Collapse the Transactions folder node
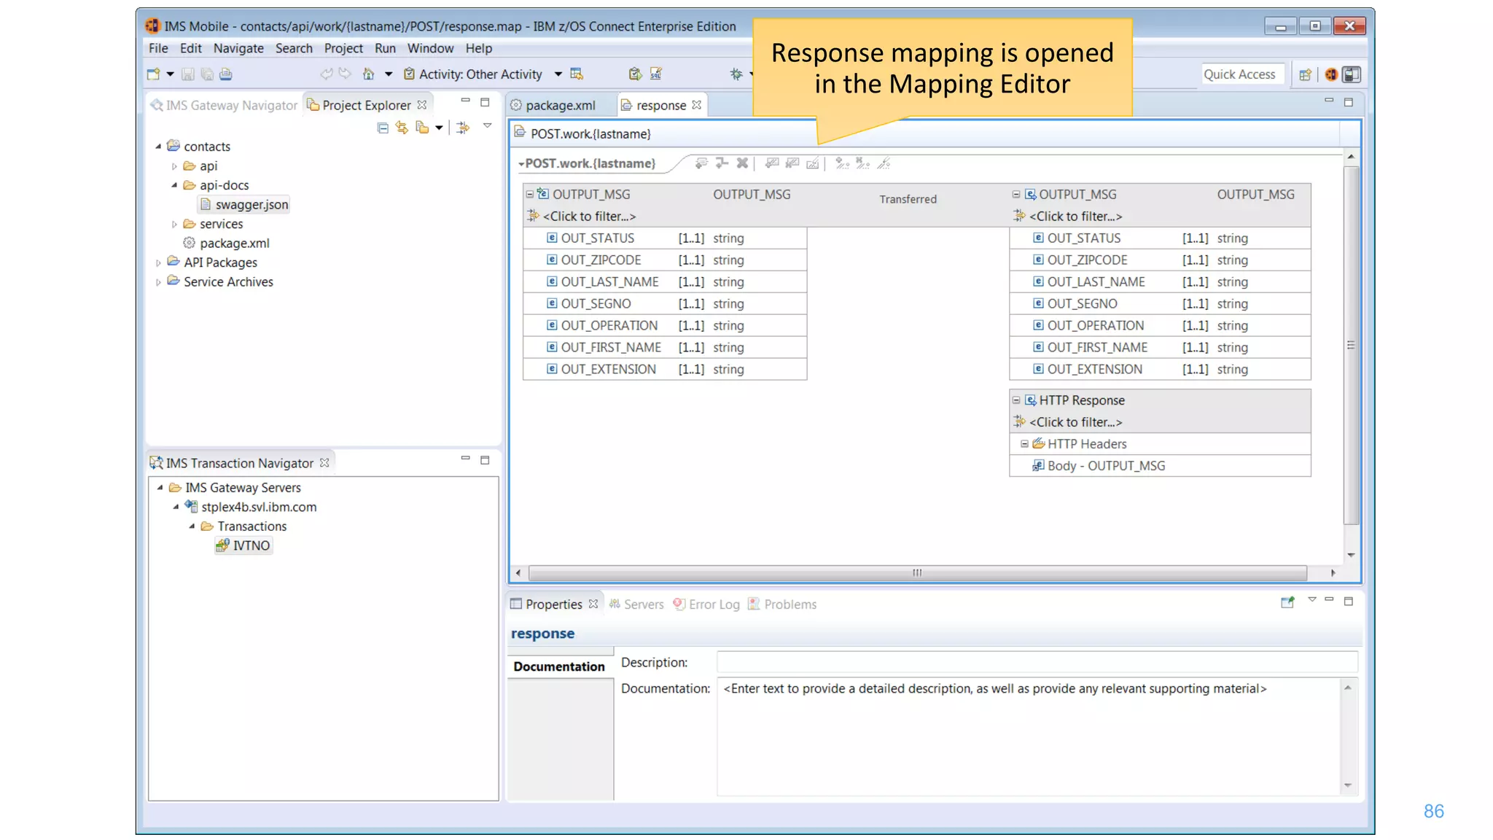Screen dimensions: 1493x840 pyautogui.click(x=192, y=526)
